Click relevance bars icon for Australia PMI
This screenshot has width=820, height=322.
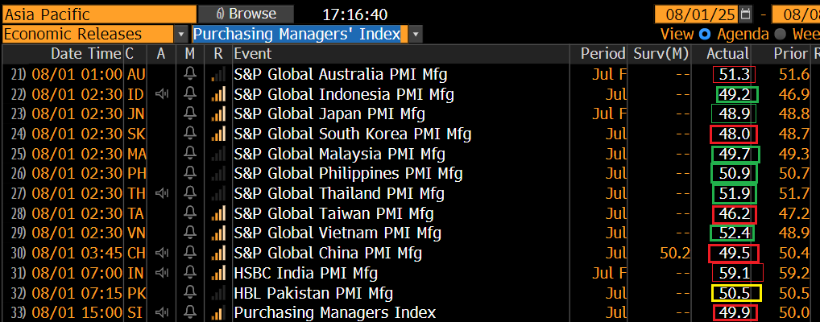[218, 75]
